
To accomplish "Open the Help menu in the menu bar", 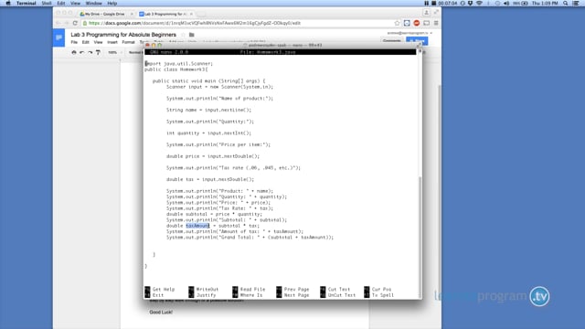I will (x=112, y=3).
